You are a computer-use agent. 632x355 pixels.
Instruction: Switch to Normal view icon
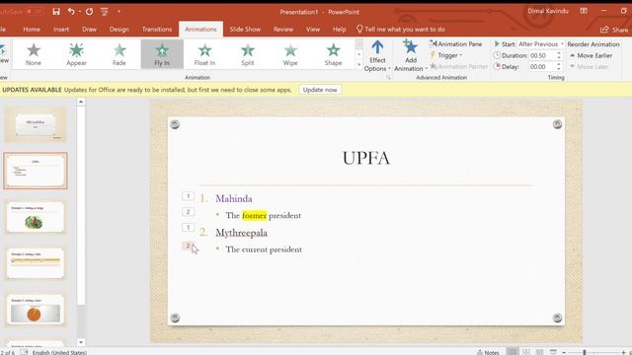tap(513, 352)
